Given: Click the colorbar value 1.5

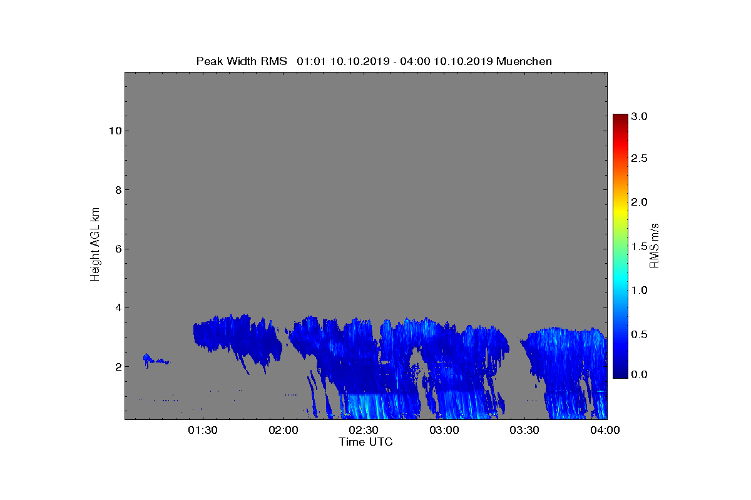Looking at the screenshot, I should point(639,247).
